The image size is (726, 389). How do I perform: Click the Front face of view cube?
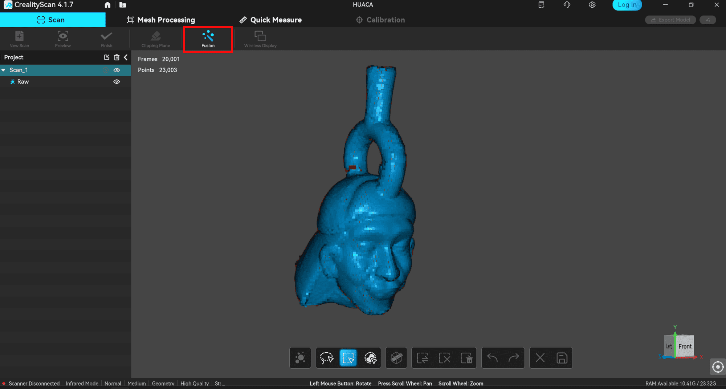pos(685,346)
